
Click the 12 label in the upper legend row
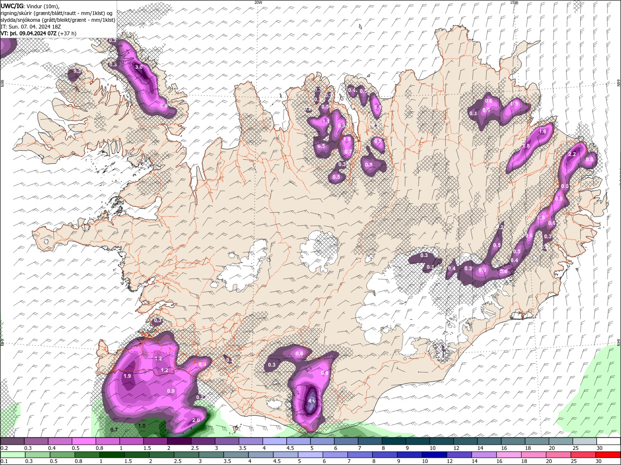pos(456,448)
